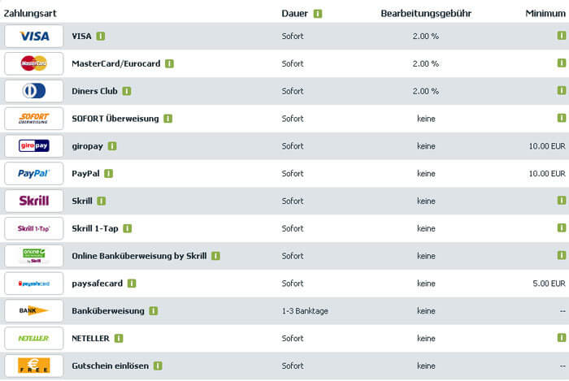Viewport: 569px width, 381px height.
Task: Click the VISA card logo
Action: [x=34, y=37]
